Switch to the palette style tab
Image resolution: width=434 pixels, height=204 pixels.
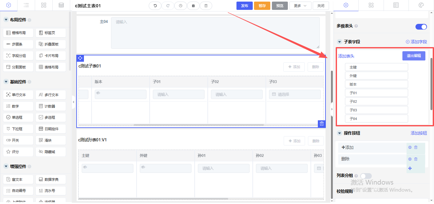pyautogui.click(x=421, y=5)
